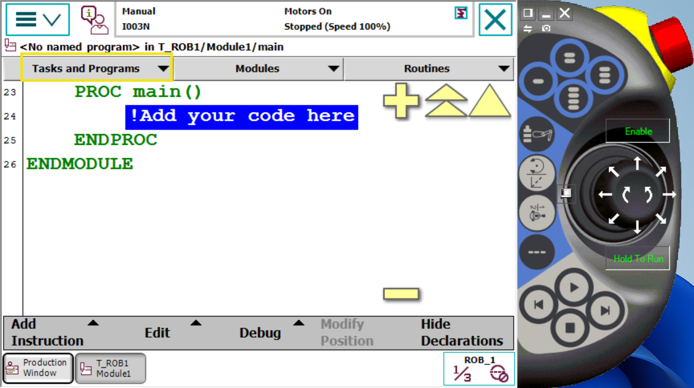This screenshot has height=388, width=694.
Task: Open the Debug menu
Action: [267, 332]
